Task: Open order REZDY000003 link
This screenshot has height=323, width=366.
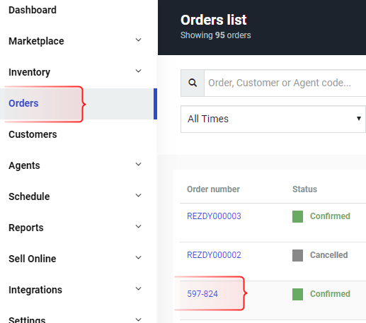Action: click(214, 216)
